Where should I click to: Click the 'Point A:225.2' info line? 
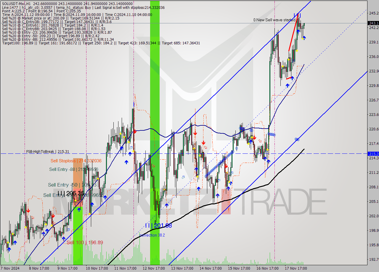pos(41,11)
